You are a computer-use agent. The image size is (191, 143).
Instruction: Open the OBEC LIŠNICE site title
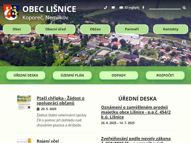pos(49,9)
